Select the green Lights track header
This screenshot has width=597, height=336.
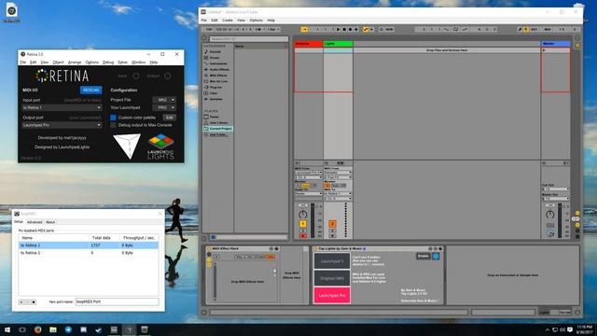click(338, 44)
